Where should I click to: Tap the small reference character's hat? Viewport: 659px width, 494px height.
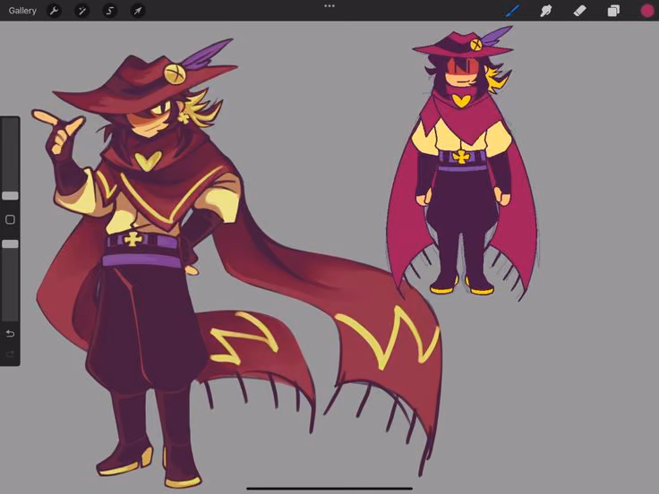click(462, 45)
